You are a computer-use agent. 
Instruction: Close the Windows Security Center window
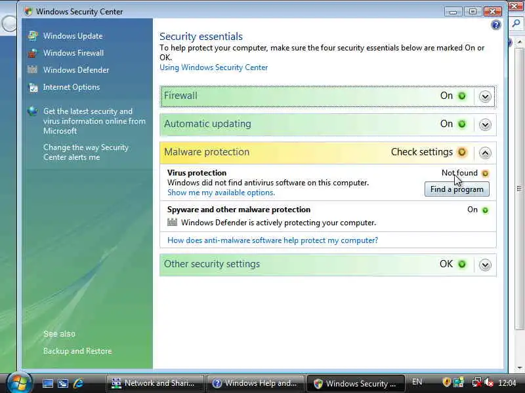(493, 12)
